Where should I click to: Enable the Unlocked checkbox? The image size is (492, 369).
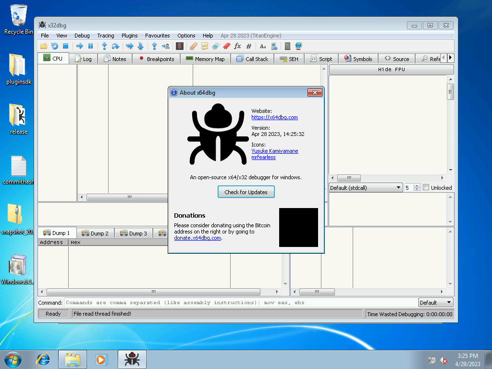[x=426, y=187]
